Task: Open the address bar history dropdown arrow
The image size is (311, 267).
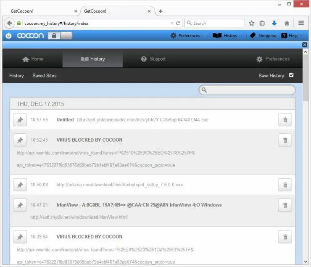Action: pyautogui.click(x=172, y=23)
